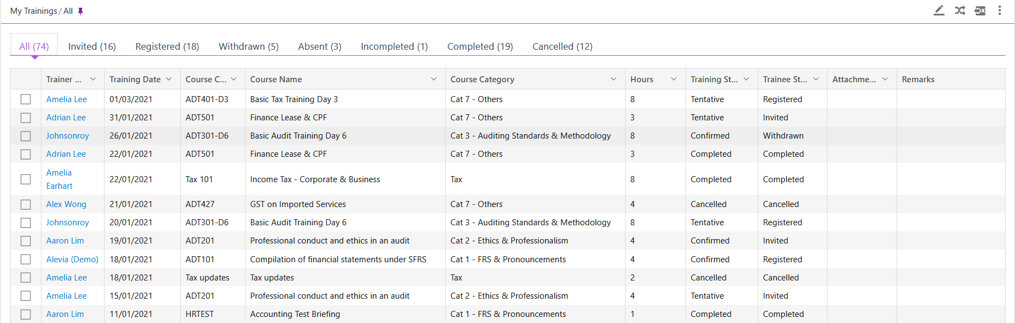Open the Course C... column dropdown
1015x323 pixels.
click(234, 79)
